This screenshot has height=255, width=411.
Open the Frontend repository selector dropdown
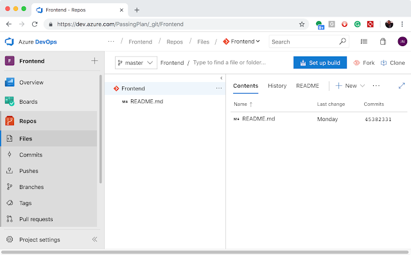[241, 42]
